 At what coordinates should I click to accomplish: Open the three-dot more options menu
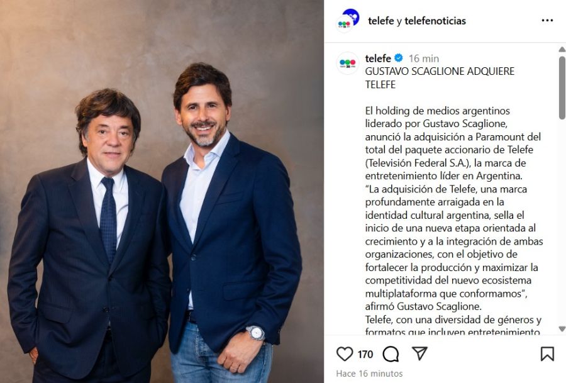[547, 21]
